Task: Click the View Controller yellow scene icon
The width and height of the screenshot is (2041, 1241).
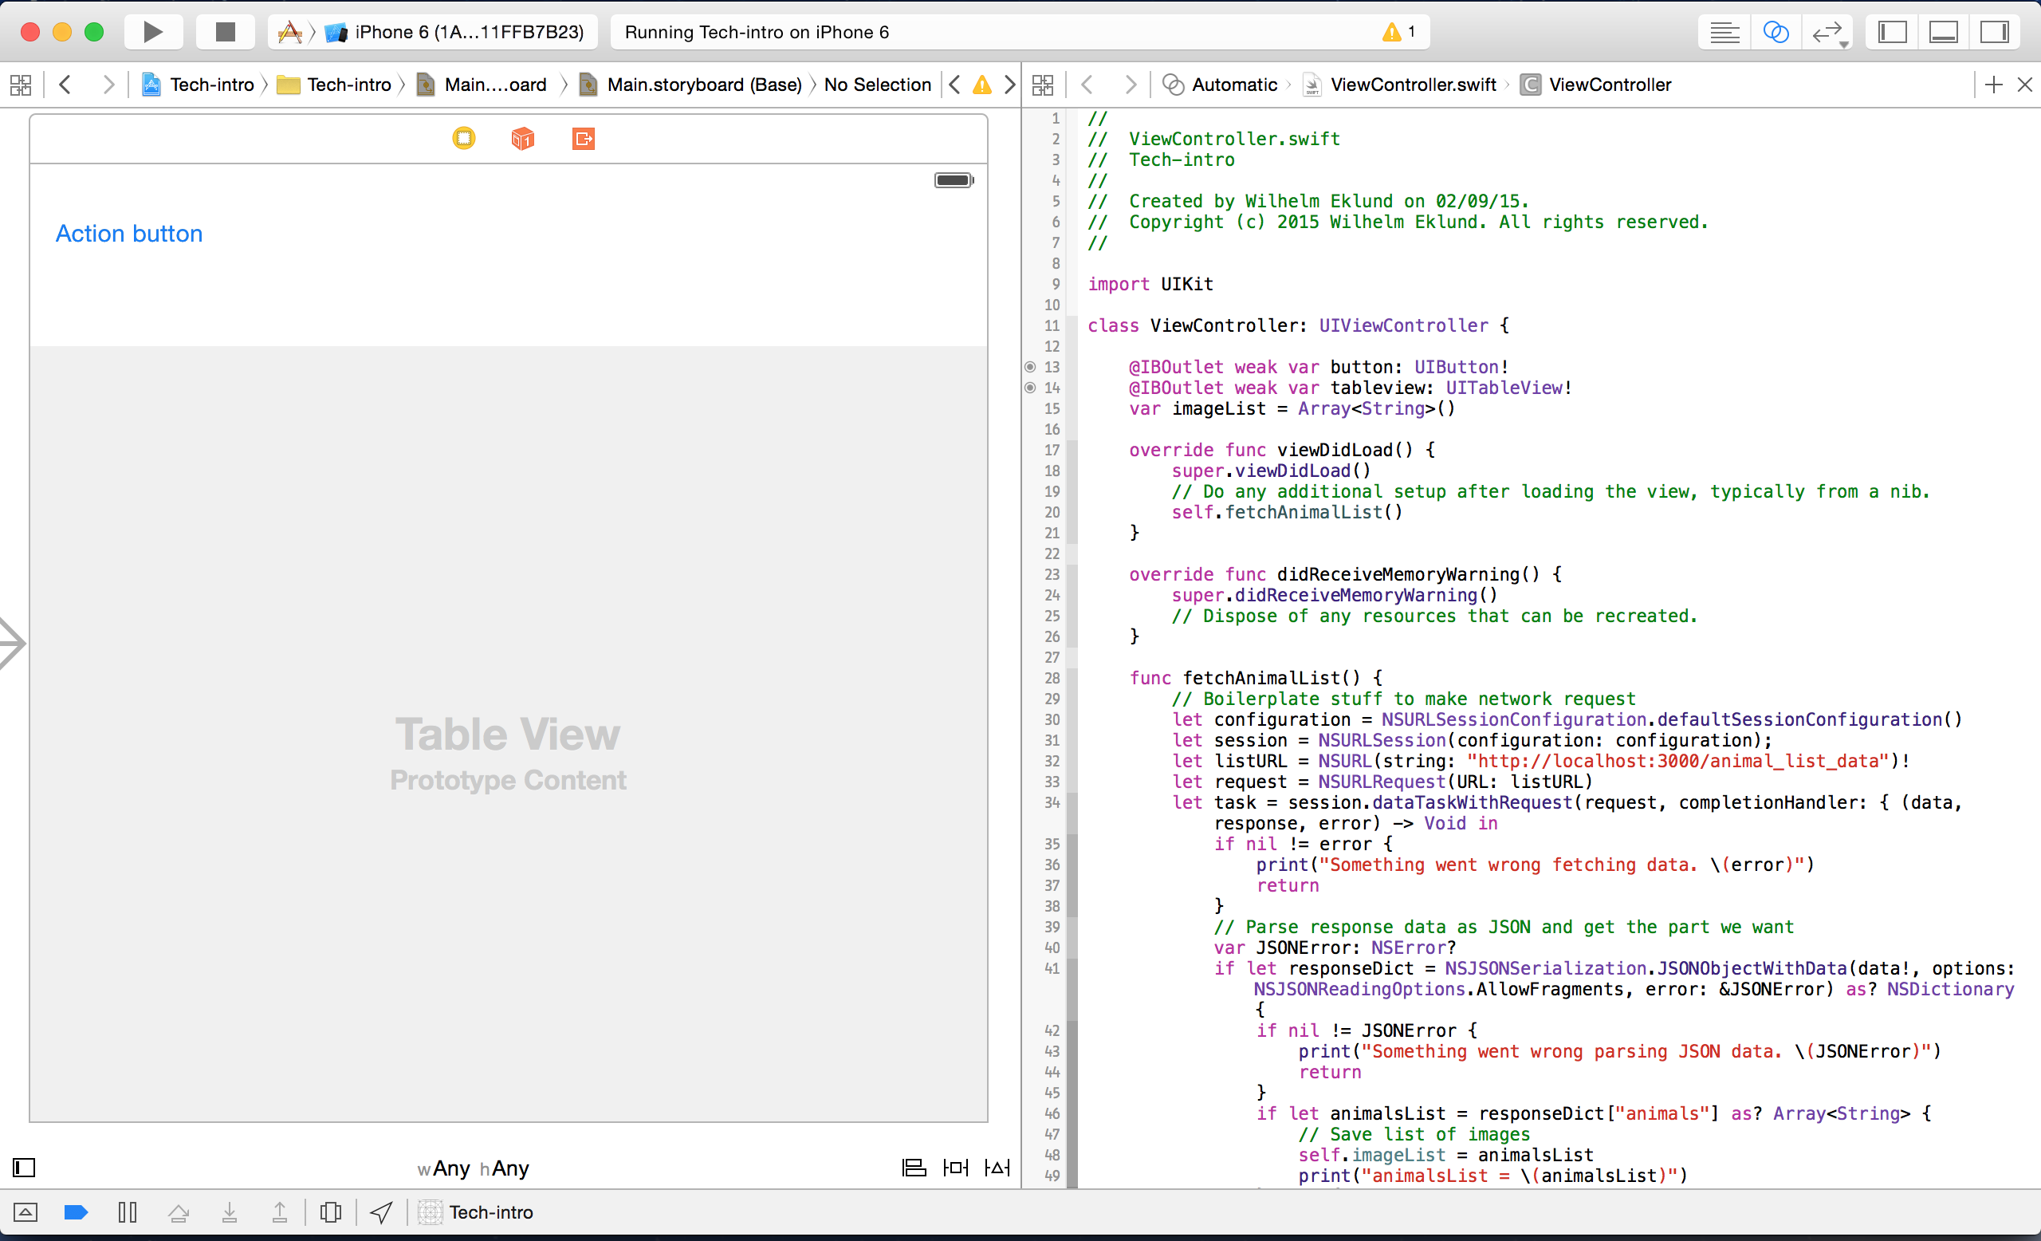Action: pyautogui.click(x=464, y=138)
